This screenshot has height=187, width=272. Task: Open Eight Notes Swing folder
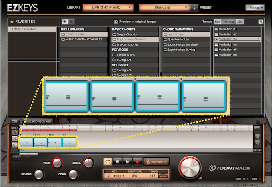coord(186,50)
